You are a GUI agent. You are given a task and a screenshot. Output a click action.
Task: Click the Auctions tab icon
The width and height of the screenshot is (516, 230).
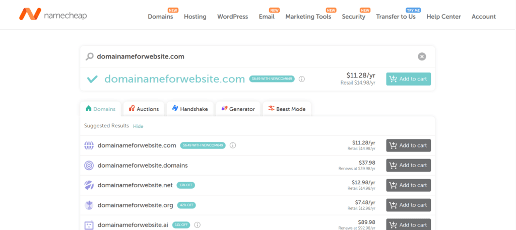[x=132, y=108]
